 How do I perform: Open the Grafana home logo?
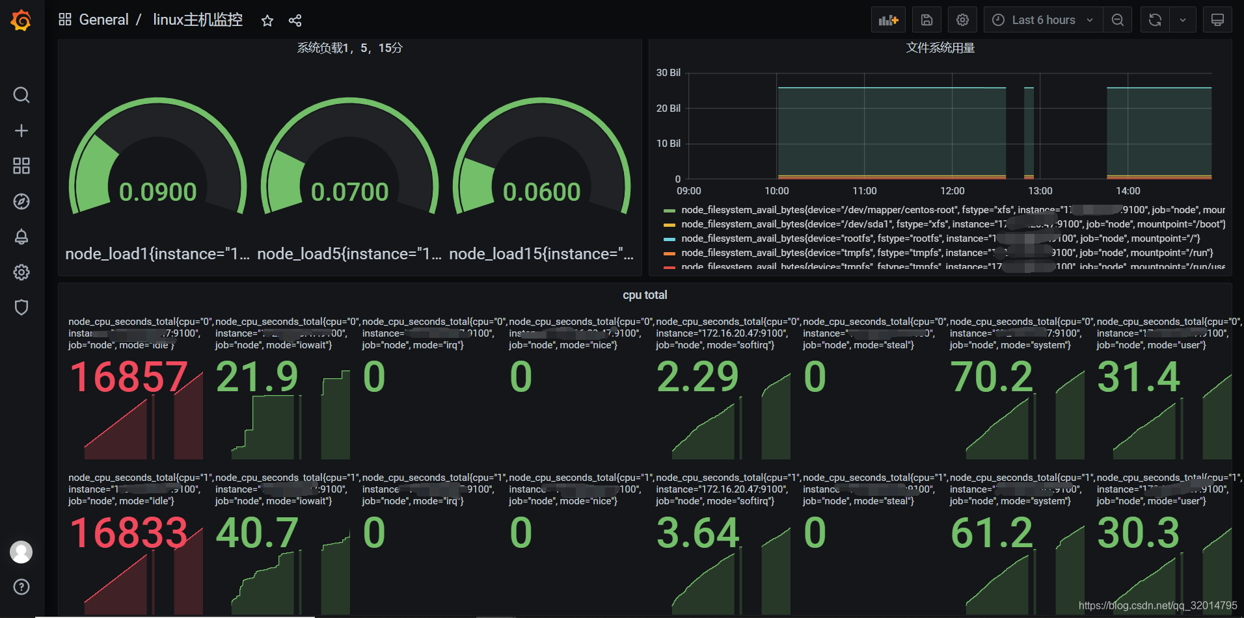21,20
